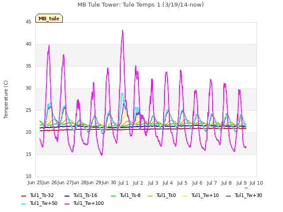Click the Jul 1 x-axis date label

(x=123, y=183)
